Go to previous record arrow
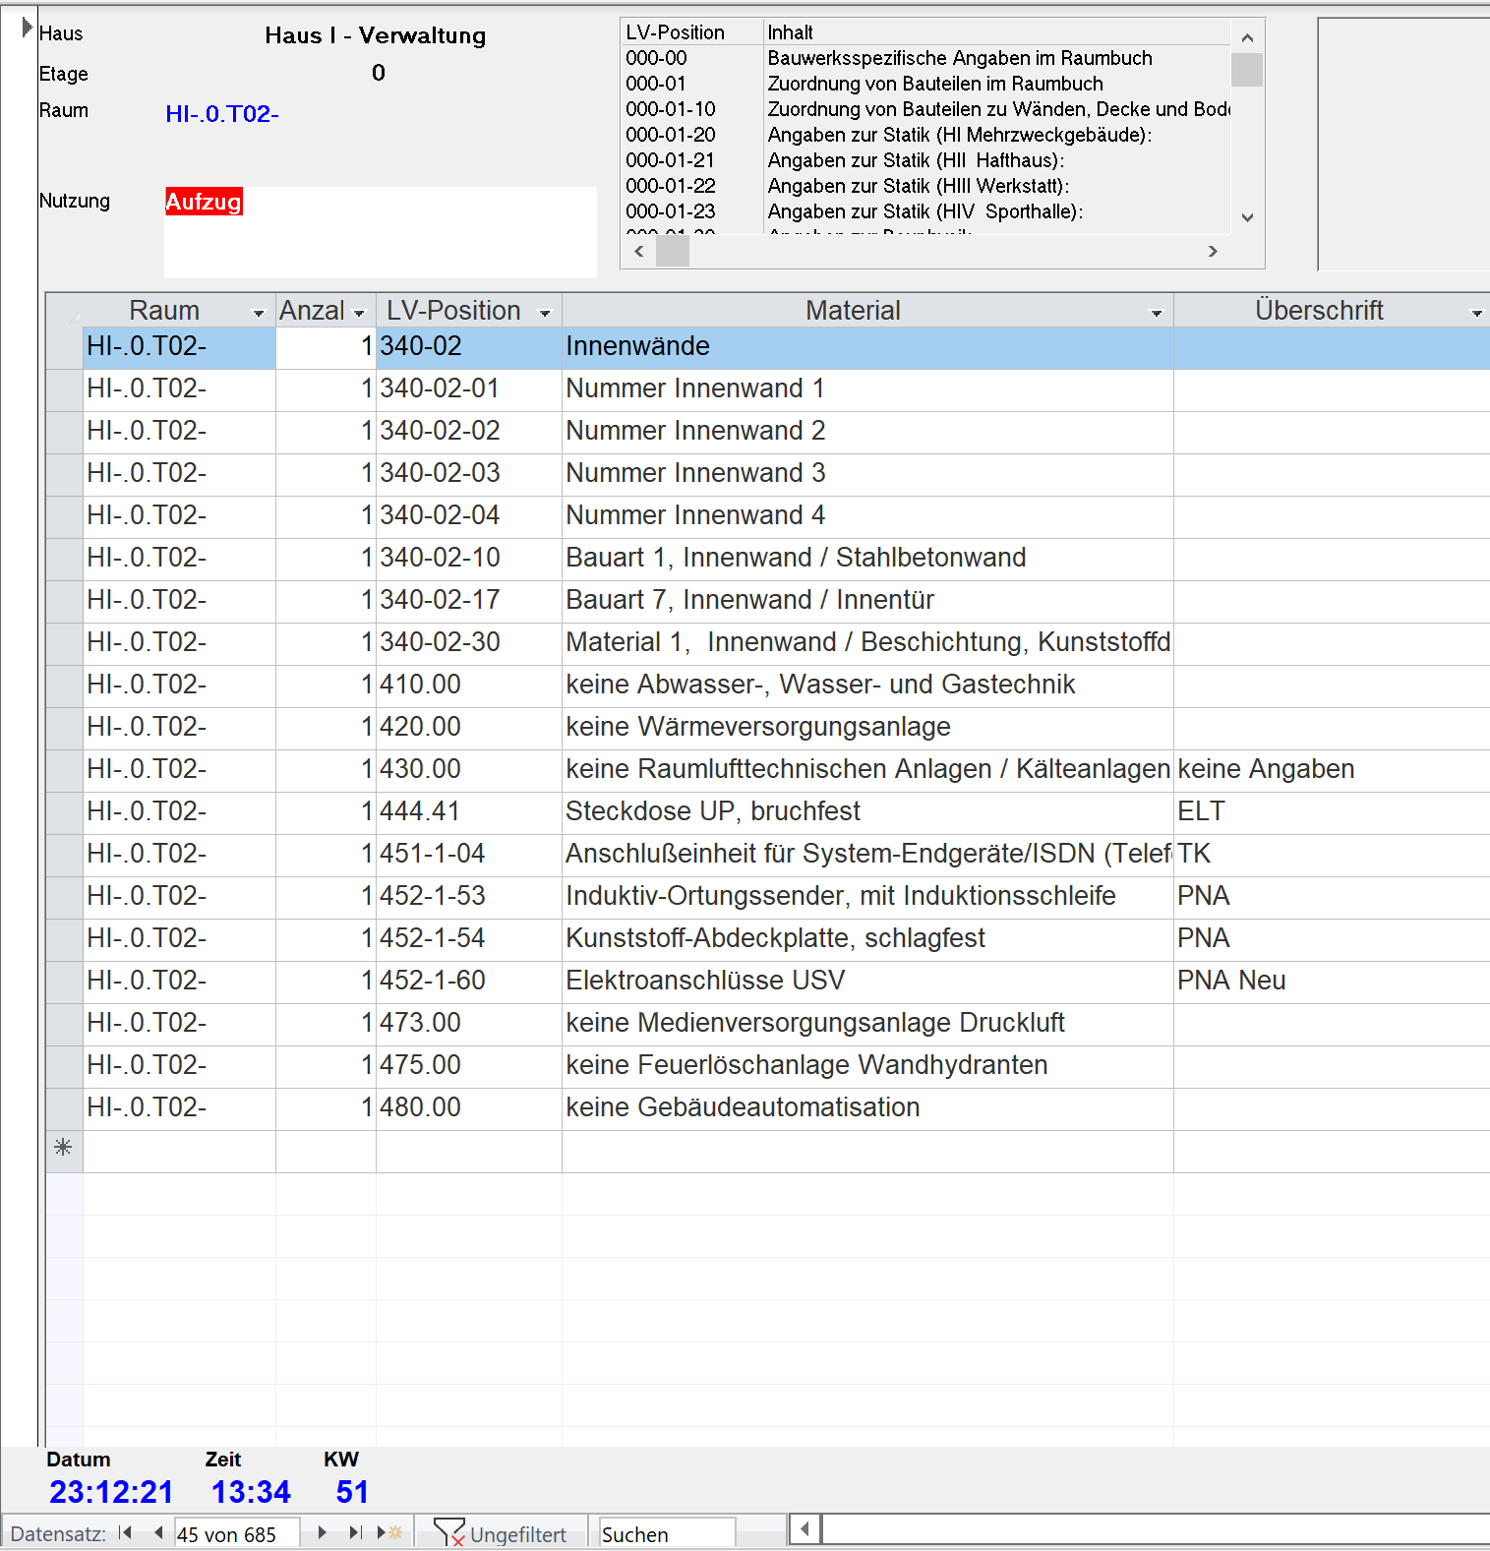This screenshot has width=1490, height=1551. (158, 1532)
